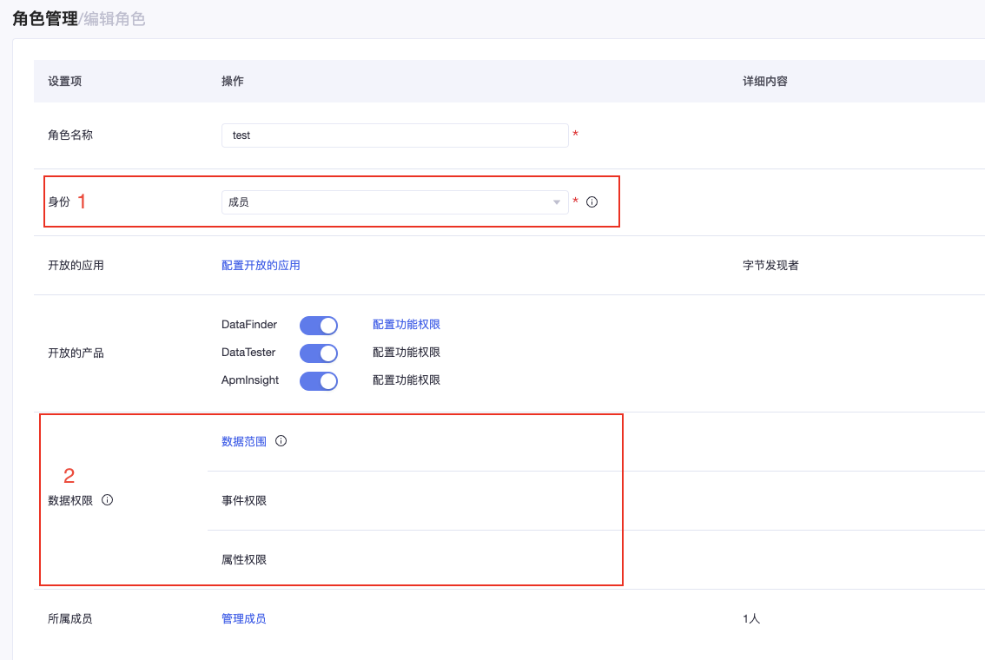Click the 字节发现者 detail text
Viewport: 985px width, 660px height.
point(770,265)
